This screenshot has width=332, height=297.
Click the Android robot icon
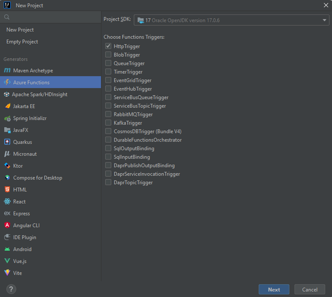[7, 249]
